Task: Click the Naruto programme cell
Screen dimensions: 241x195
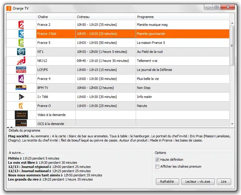Action: [182, 106]
